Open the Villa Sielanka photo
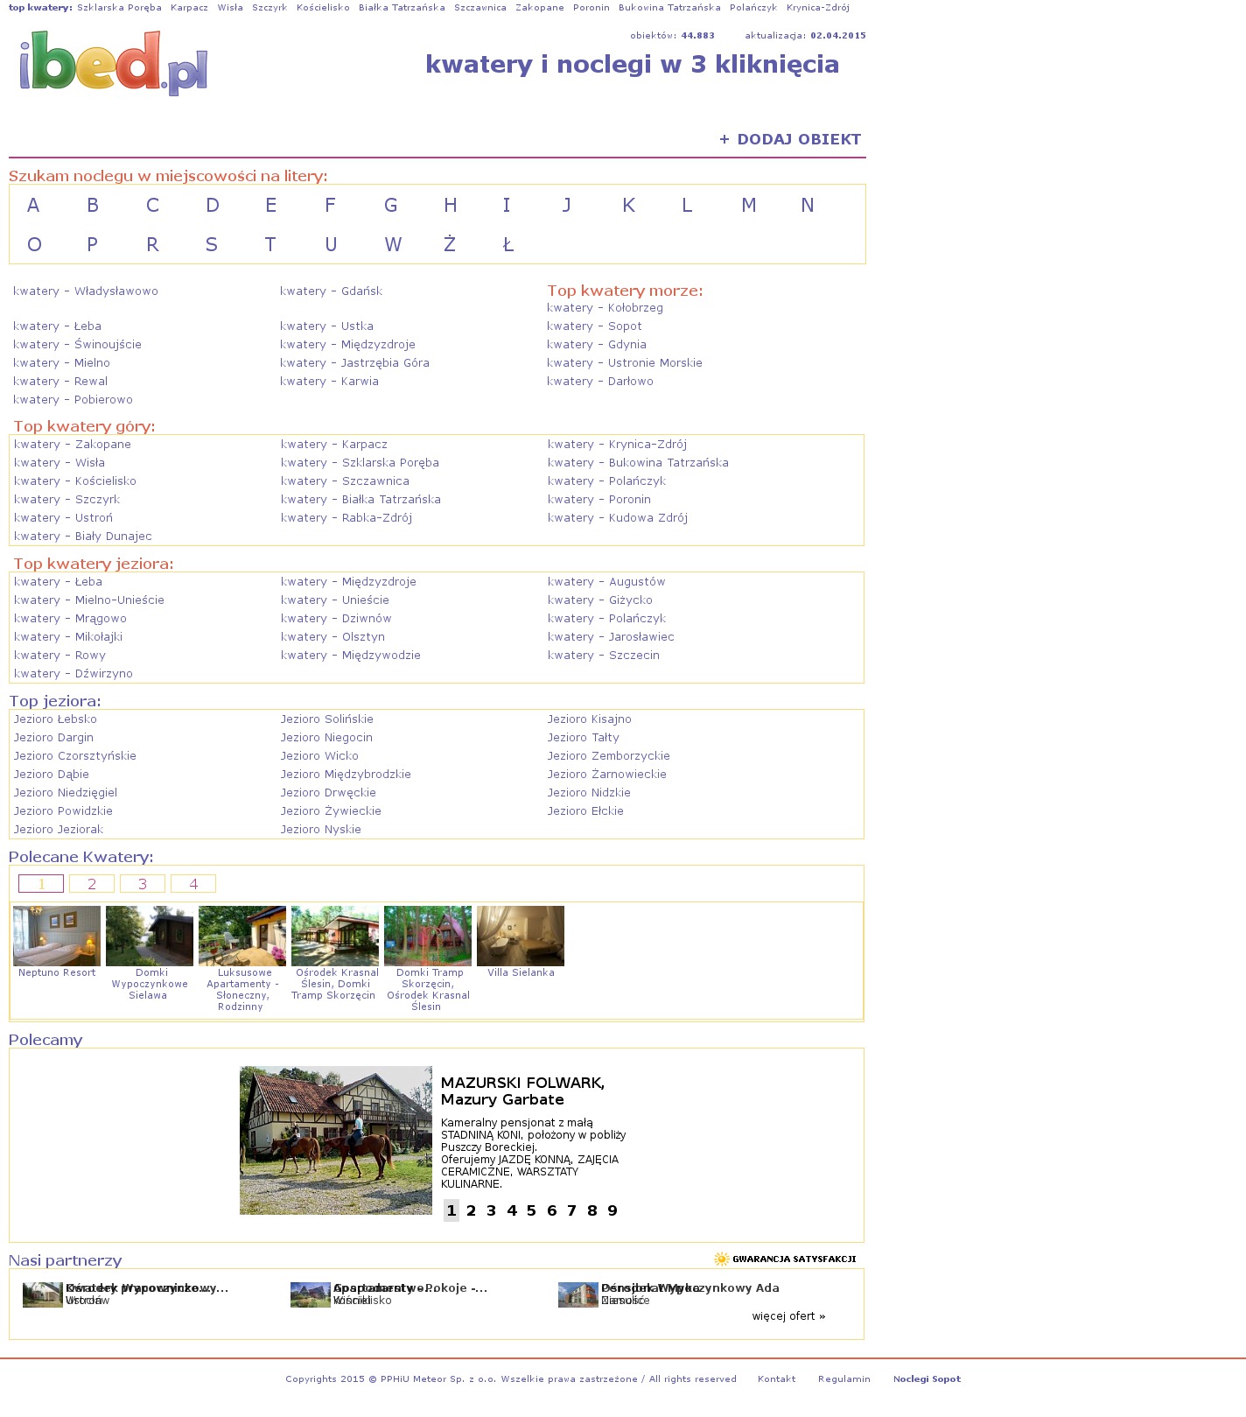 click(521, 936)
